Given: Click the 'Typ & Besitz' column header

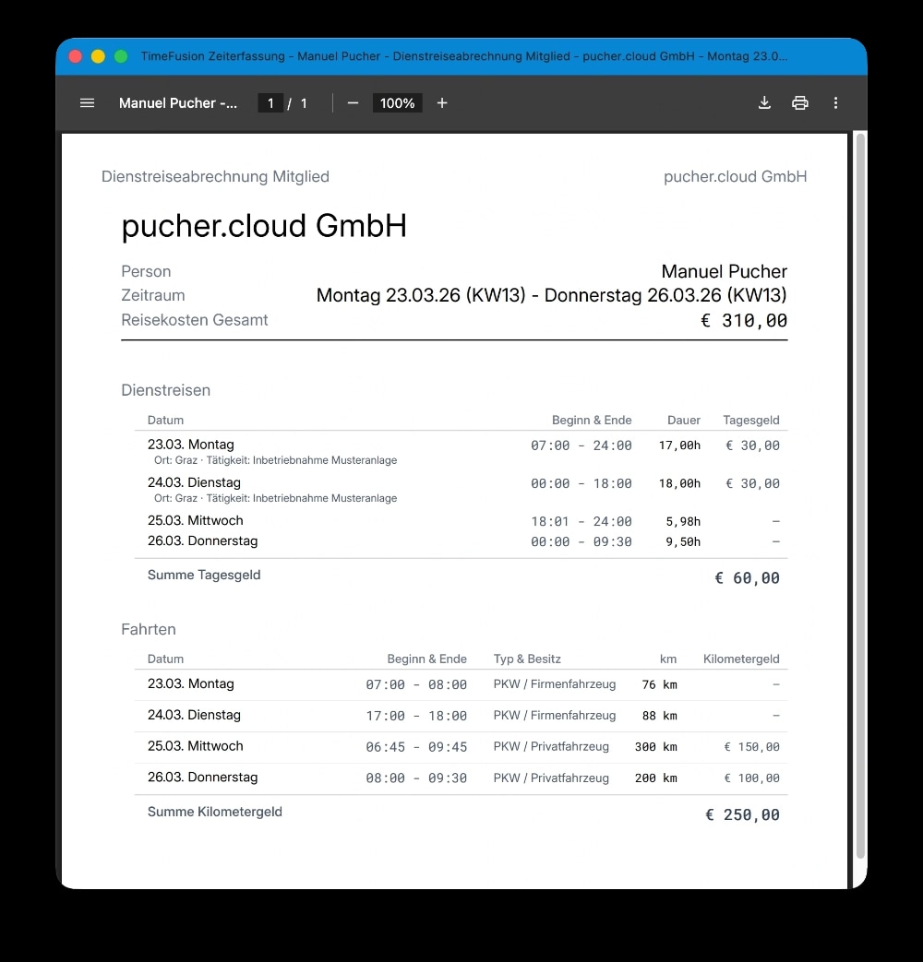Looking at the screenshot, I should coord(527,659).
